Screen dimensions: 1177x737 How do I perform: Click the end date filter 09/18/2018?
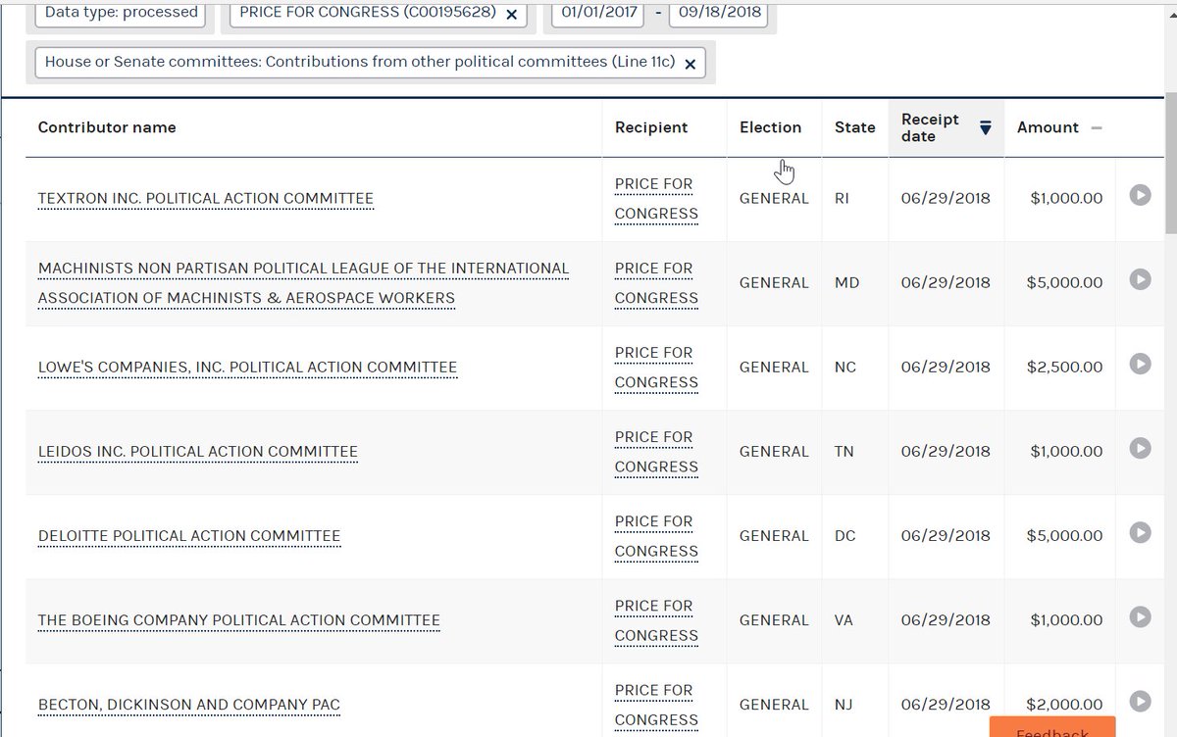click(719, 14)
